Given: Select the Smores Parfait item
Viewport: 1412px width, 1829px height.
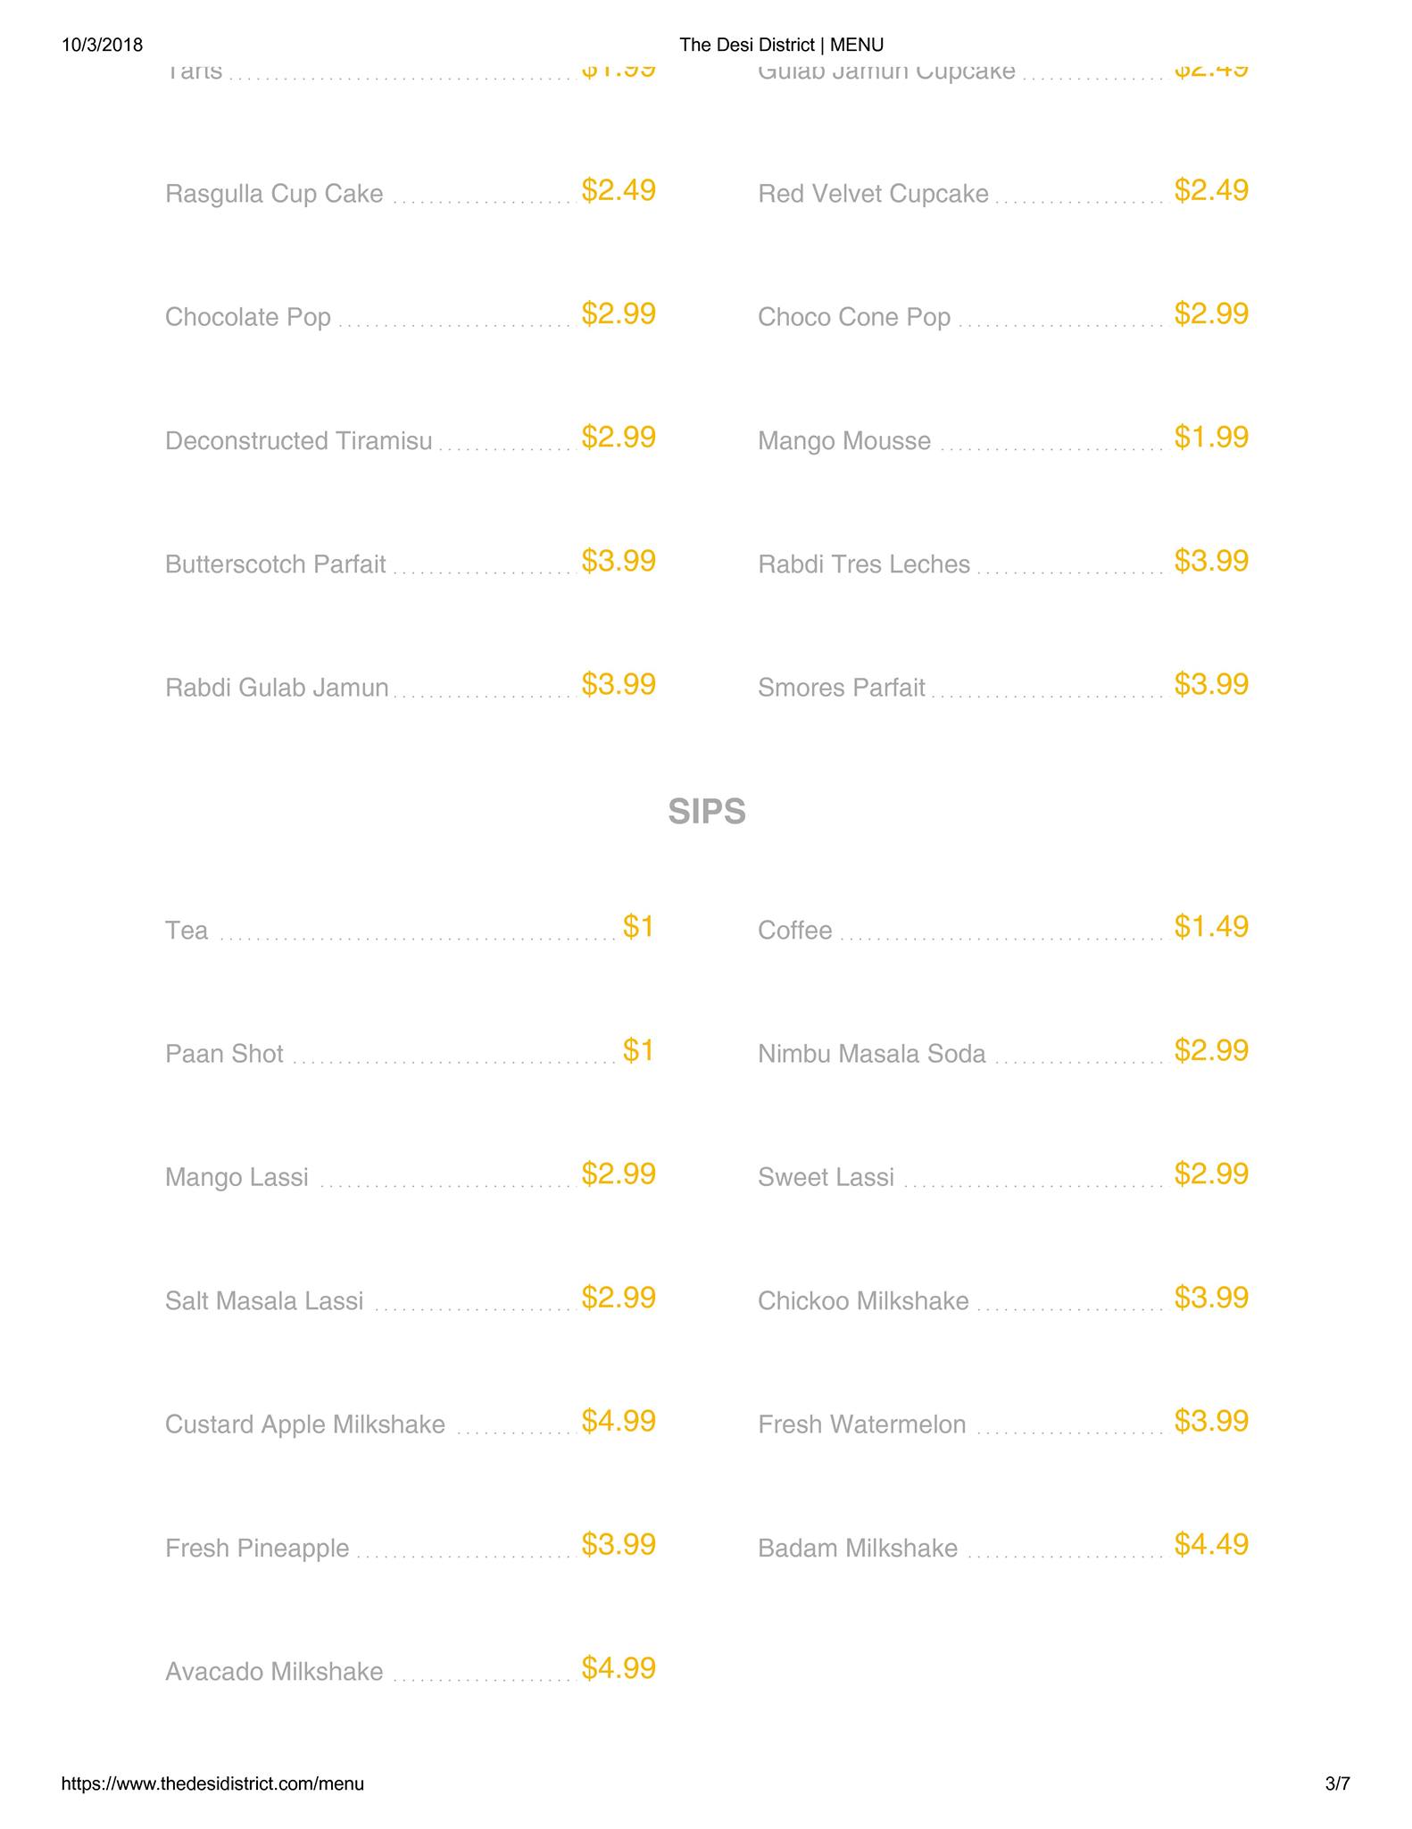Looking at the screenshot, I should coord(841,688).
